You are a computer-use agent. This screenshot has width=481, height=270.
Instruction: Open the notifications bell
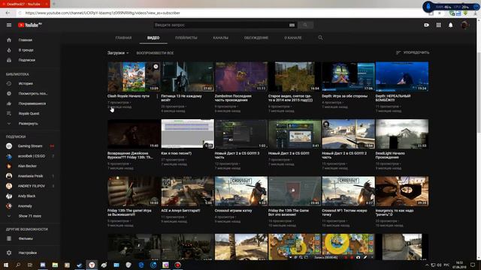pyautogui.click(x=451, y=25)
